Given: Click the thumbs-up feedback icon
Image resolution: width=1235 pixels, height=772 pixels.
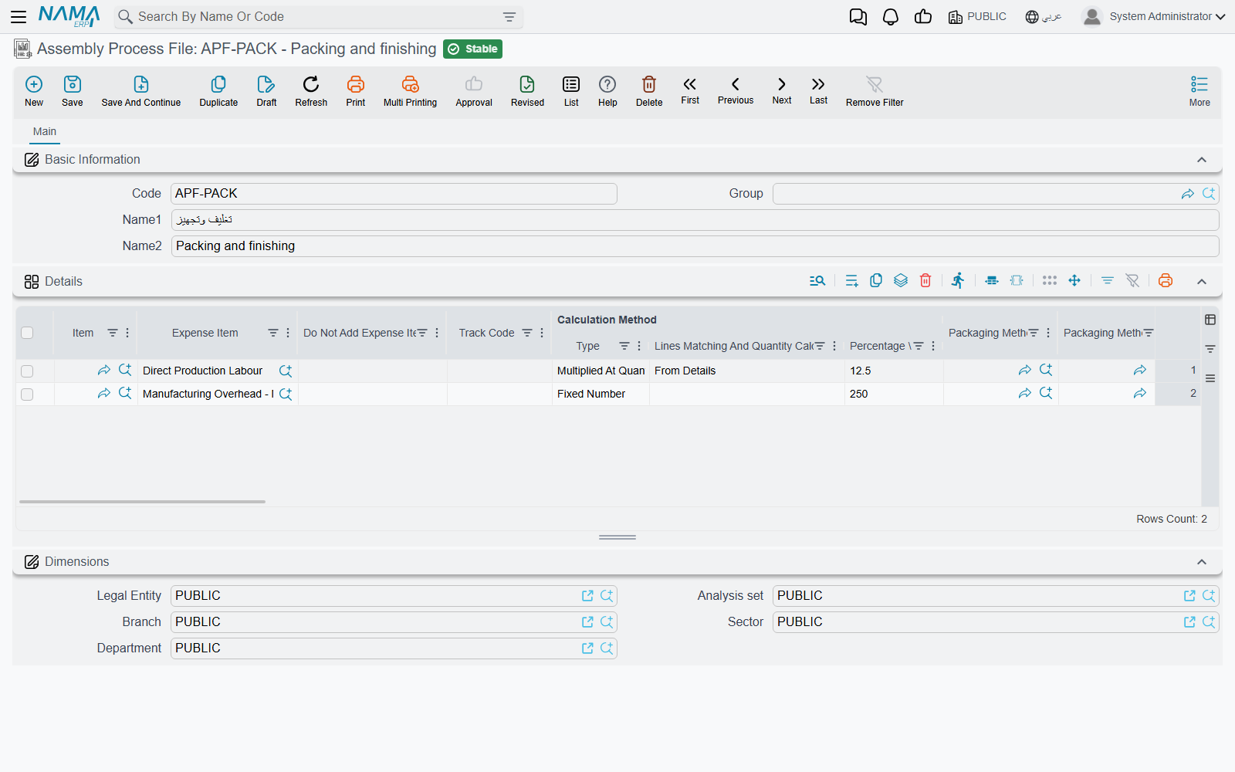Looking at the screenshot, I should [x=923, y=17].
